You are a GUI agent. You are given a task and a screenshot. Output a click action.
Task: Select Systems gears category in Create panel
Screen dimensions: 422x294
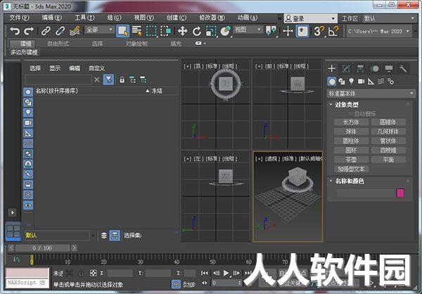tap(390, 82)
